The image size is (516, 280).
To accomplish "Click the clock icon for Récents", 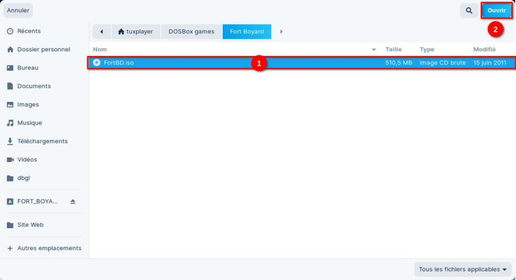I will click(10, 31).
